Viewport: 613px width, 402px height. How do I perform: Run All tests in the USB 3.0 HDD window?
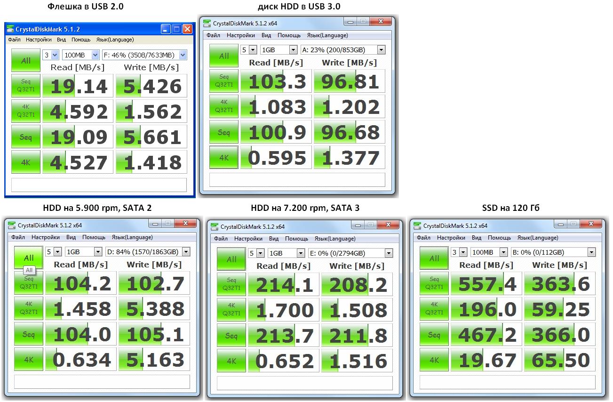click(x=224, y=56)
